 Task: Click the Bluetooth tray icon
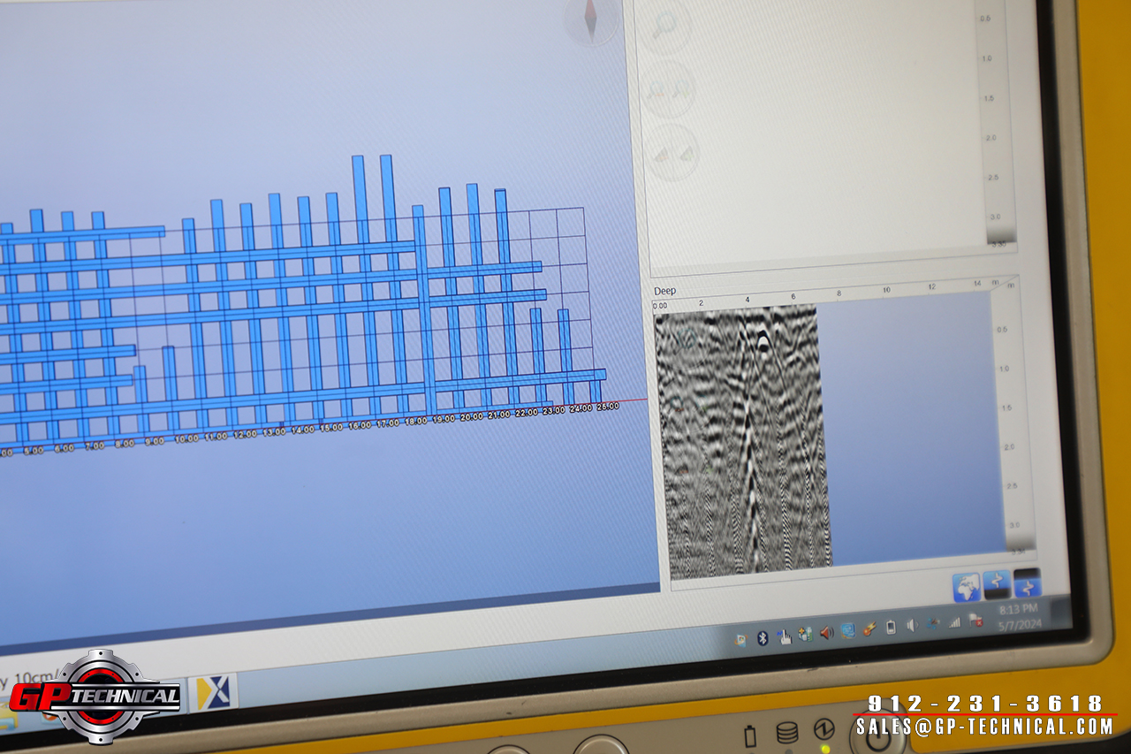(x=763, y=638)
